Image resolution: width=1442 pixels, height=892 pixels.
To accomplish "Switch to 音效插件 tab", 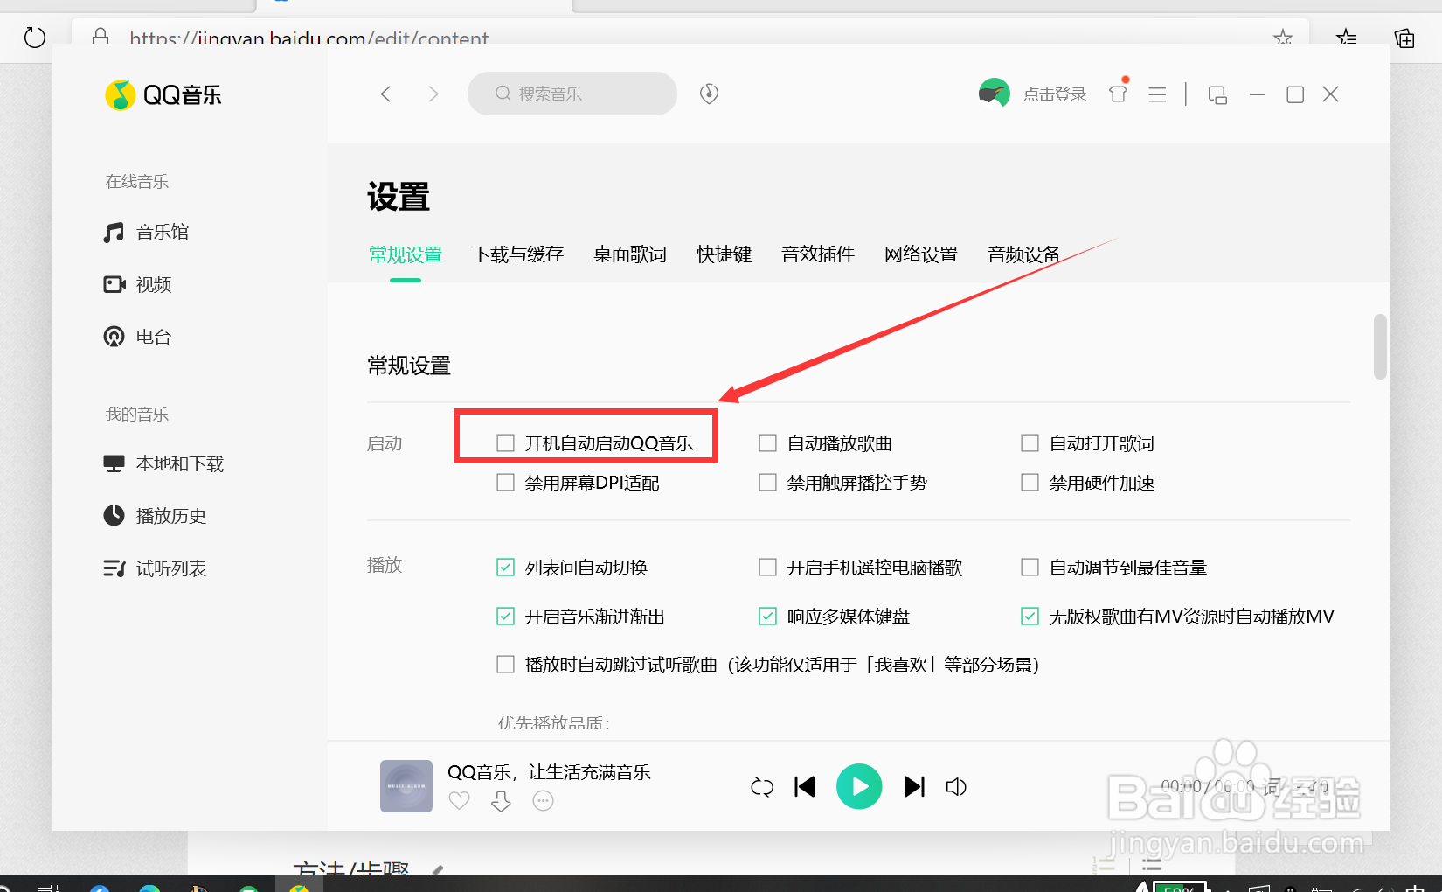I will 818,254.
